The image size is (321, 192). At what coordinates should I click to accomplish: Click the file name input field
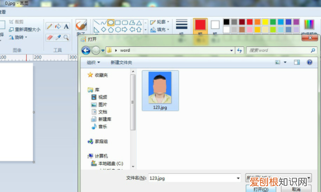[192, 178]
